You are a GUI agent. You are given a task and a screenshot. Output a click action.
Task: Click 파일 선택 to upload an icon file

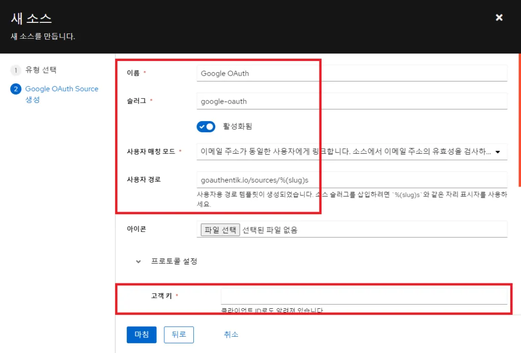pos(219,229)
